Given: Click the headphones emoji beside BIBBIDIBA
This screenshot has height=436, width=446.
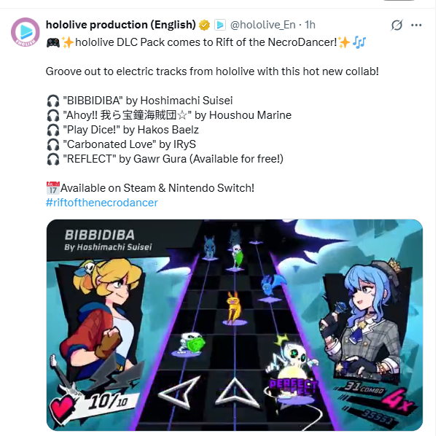Looking at the screenshot, I should (x=53, y=101).
